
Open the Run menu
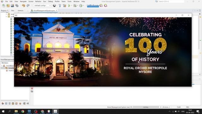45,1
